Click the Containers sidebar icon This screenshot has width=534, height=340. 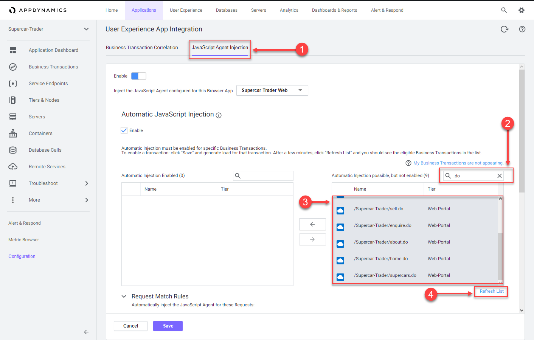pyautogui.click(x=13, y=133)
